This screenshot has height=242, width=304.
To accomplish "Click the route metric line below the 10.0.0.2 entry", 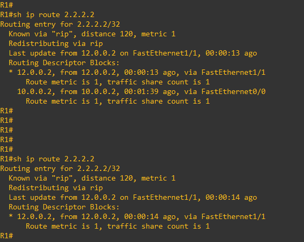I will [x=118, y=102].
